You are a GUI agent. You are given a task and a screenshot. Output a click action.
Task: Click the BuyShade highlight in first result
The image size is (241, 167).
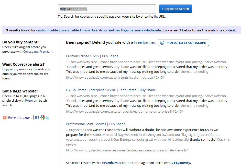coord(121,67)
